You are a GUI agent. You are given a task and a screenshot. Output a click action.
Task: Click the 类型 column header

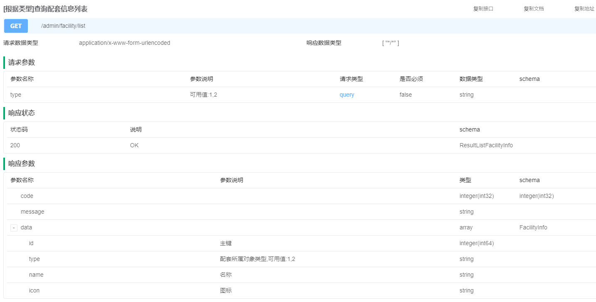[465, 180]
